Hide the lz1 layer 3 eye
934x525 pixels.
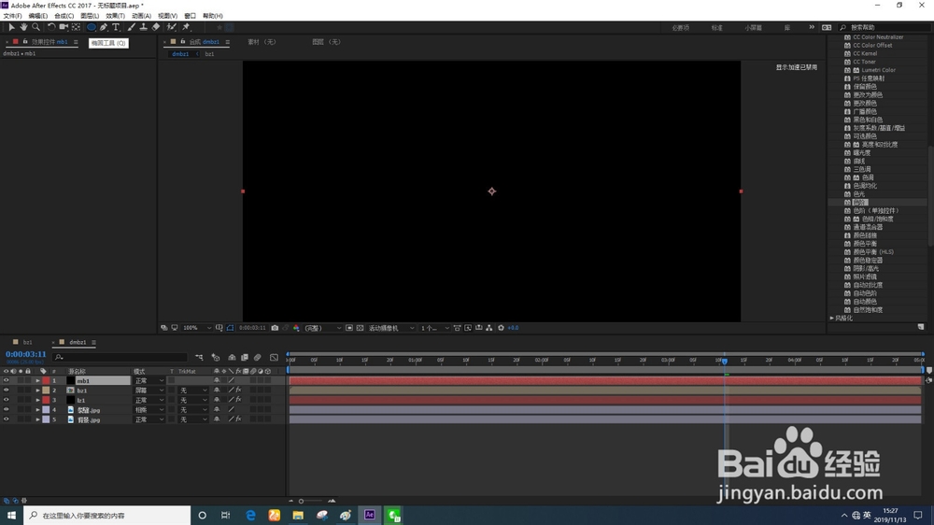(6, 400)
